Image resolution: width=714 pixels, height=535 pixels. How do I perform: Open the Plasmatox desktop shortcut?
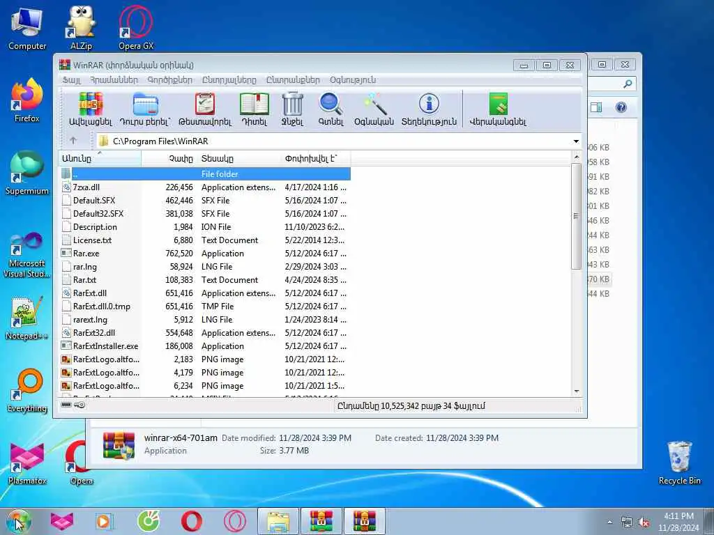click(27, 463)
